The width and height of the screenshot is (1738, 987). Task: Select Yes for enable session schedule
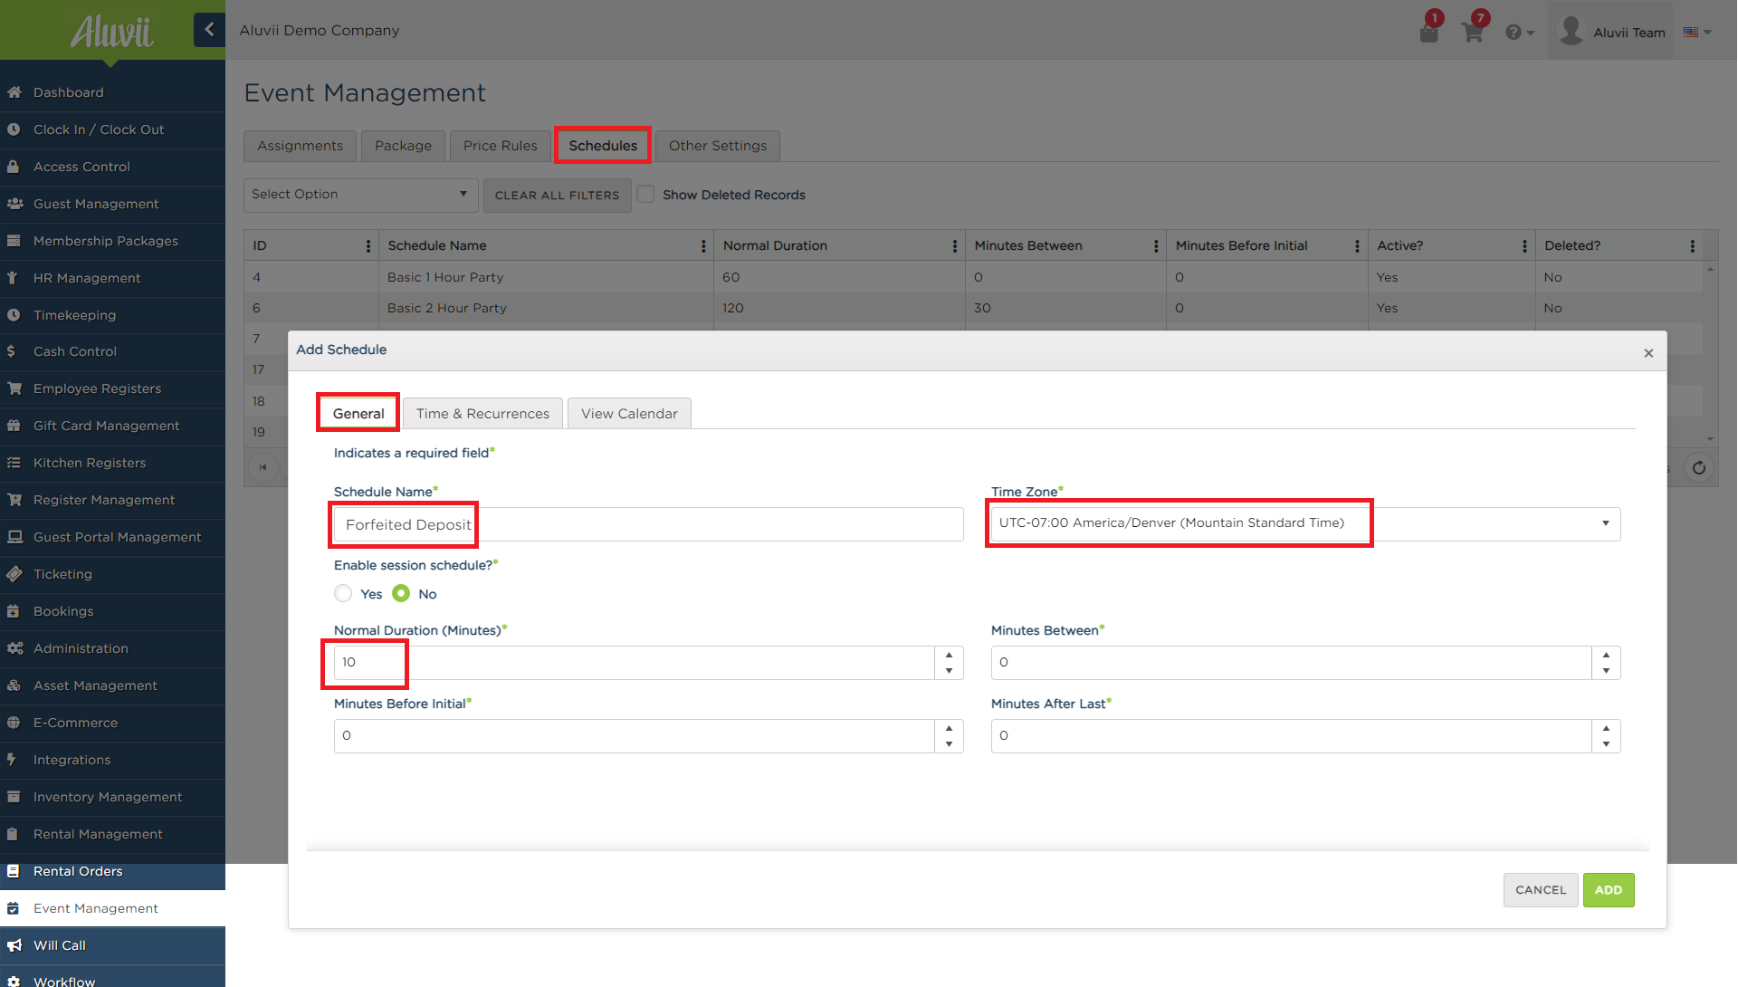(x=343, y=593)
